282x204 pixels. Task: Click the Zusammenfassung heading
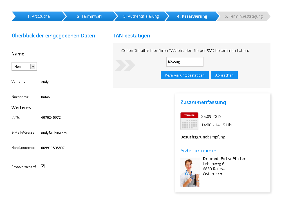(203, 102)
